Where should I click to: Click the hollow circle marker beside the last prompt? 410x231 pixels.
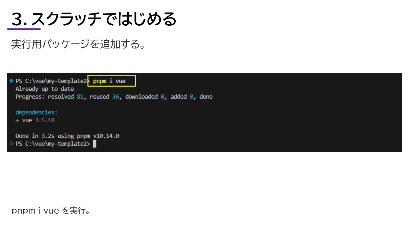(11, 143)
